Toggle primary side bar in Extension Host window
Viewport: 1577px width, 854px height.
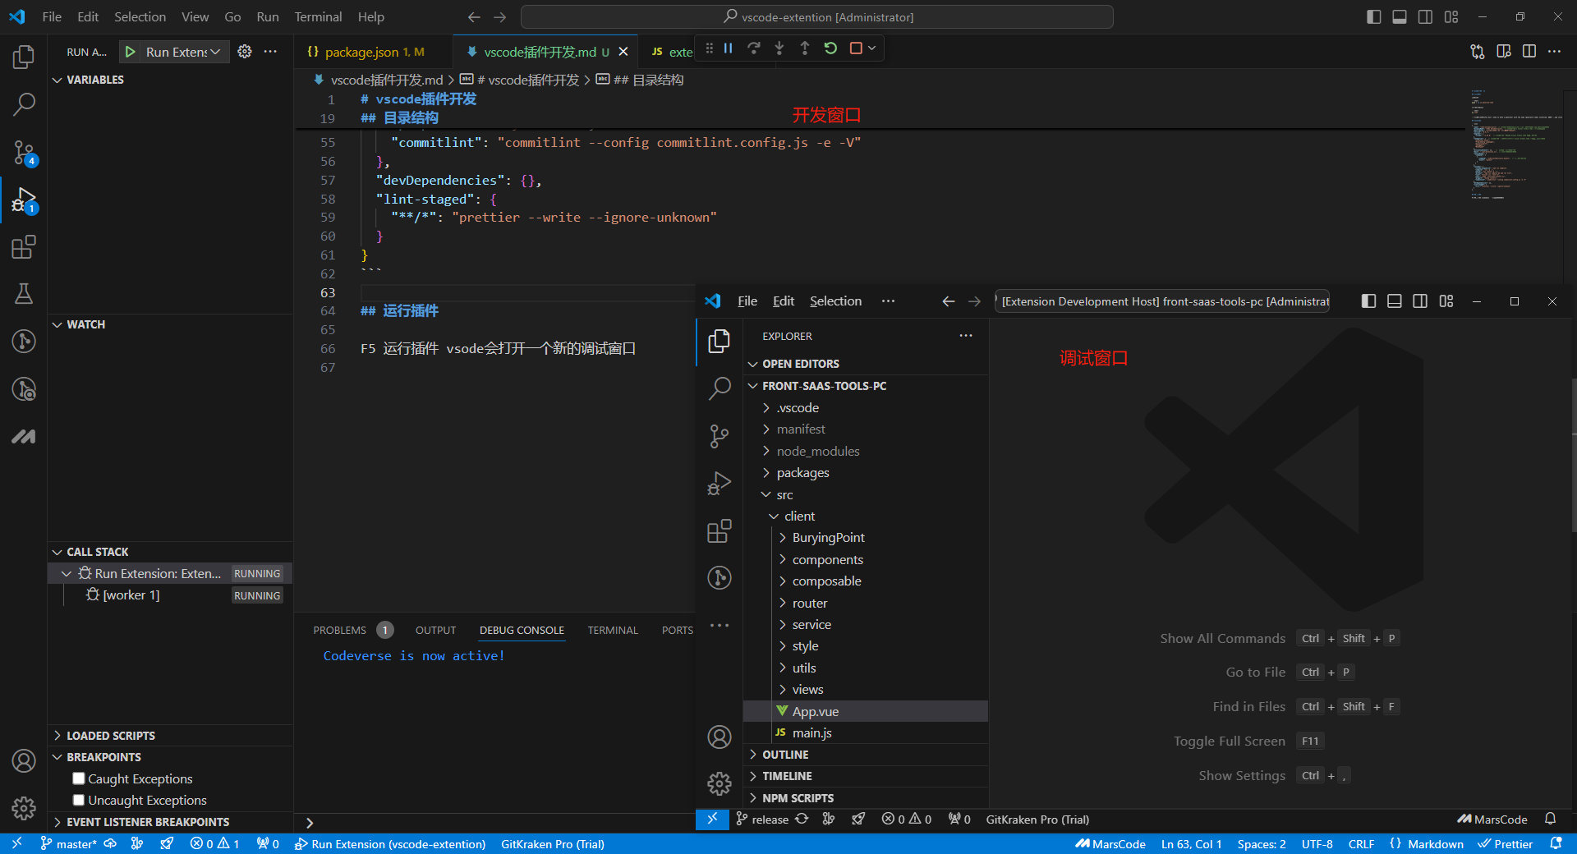[x=1368, y=301]
